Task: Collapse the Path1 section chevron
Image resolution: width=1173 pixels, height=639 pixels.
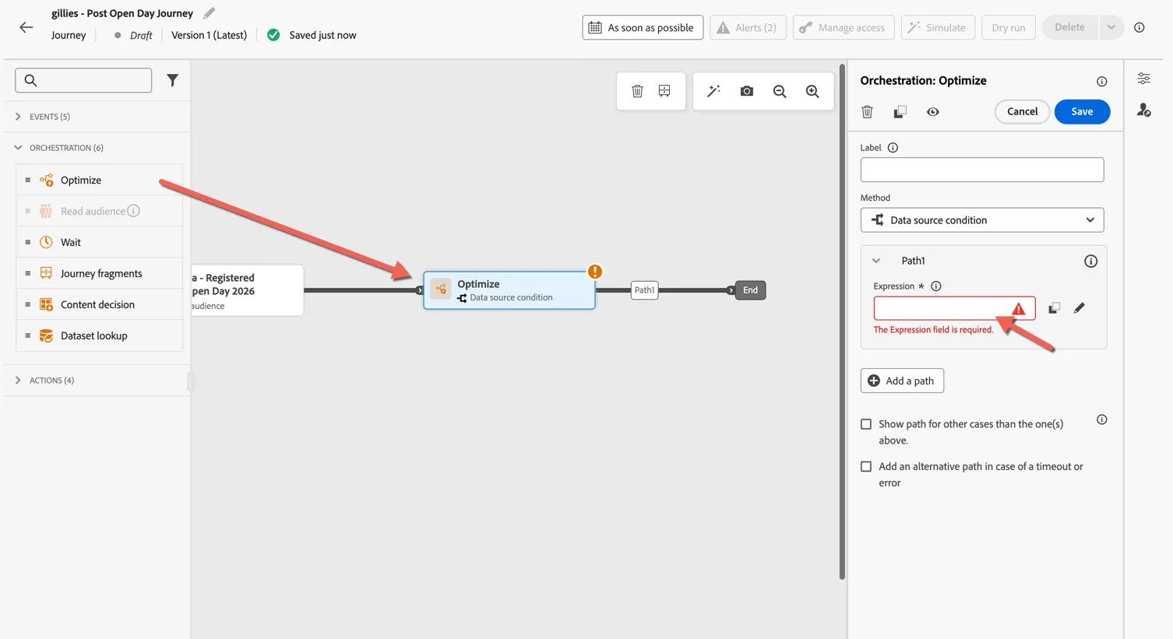Action: pyautogui.click(x=876, y=261)
